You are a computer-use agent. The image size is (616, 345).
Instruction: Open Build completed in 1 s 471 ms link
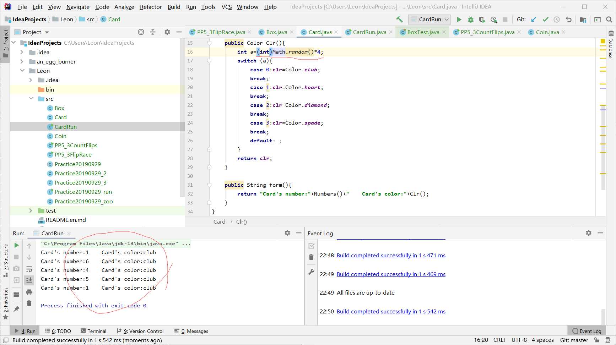391,255
